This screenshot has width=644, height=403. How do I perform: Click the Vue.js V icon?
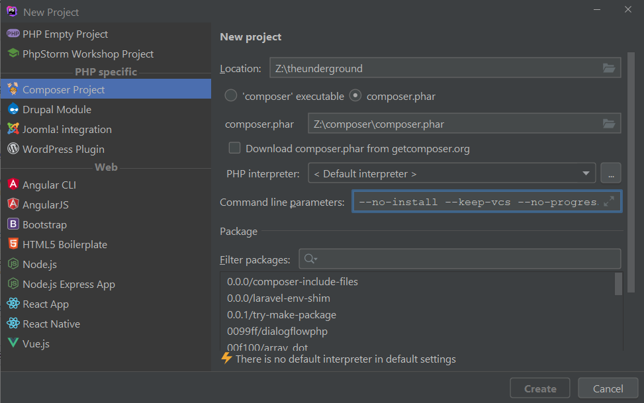tap(13, 343)
